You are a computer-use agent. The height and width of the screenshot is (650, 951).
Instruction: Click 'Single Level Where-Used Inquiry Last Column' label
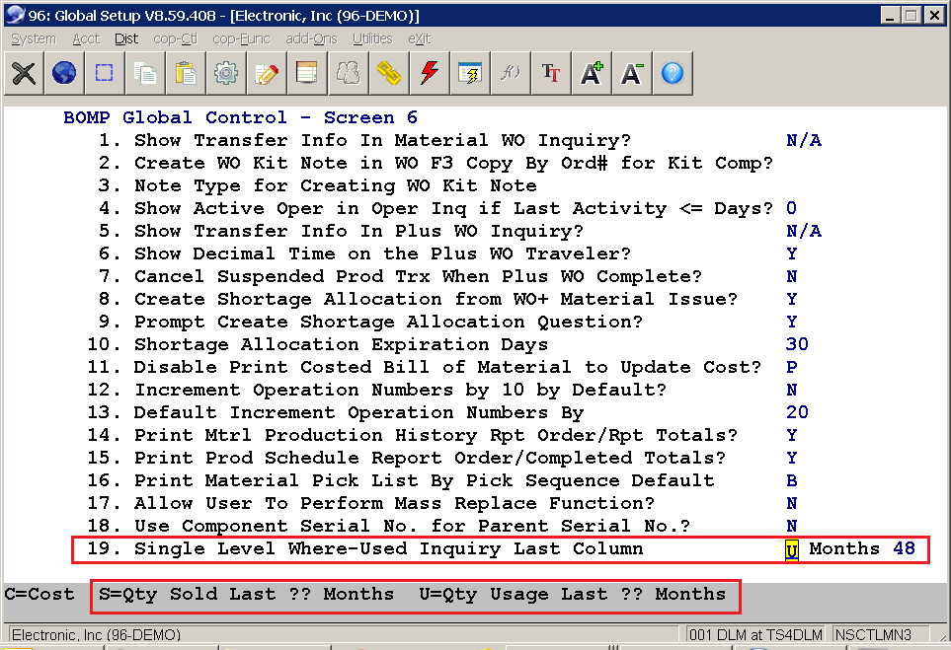tap(388, 548)
